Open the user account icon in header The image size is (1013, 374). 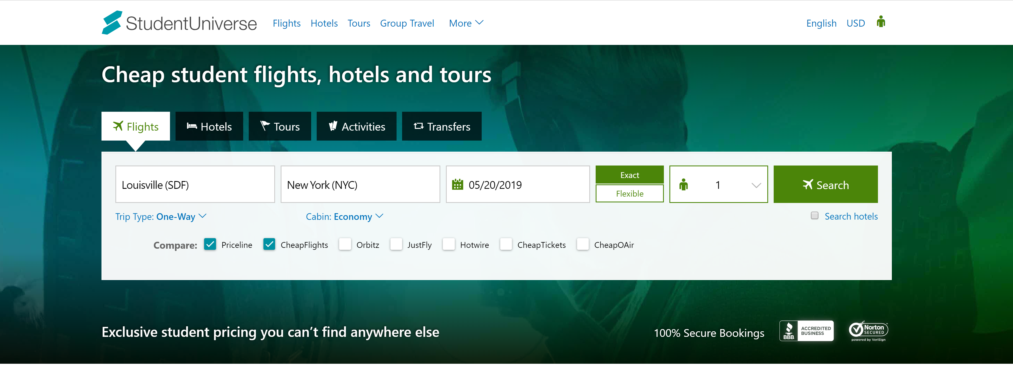pyautogui.click(x=881, y=22)
